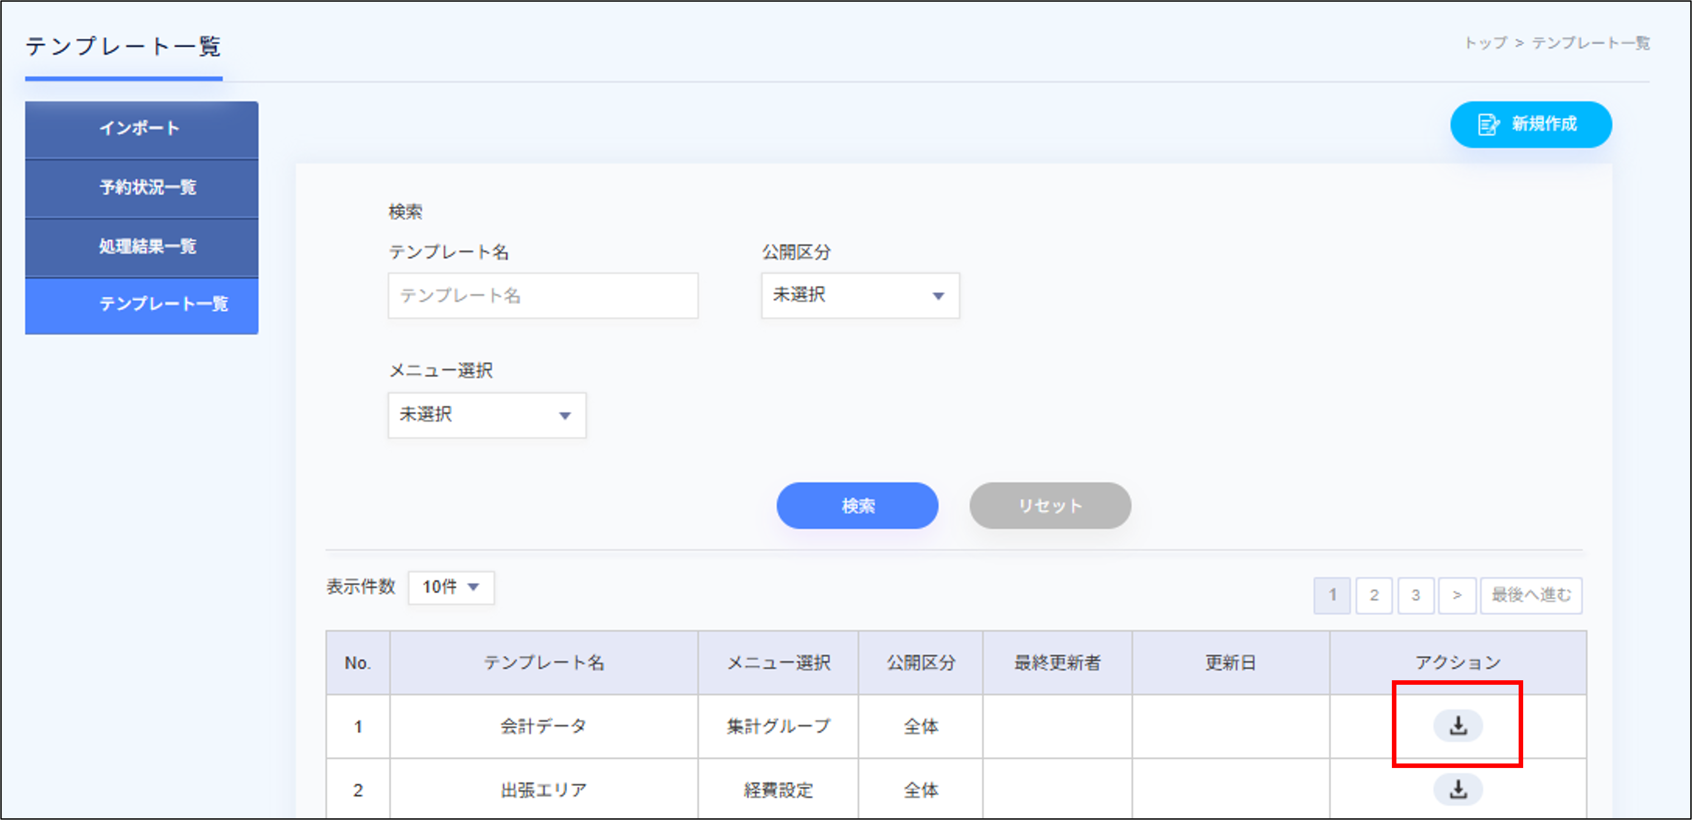Select page 3 of the list
Image resolution: width=1692 pixels, height=820 pixels.
1416,596
